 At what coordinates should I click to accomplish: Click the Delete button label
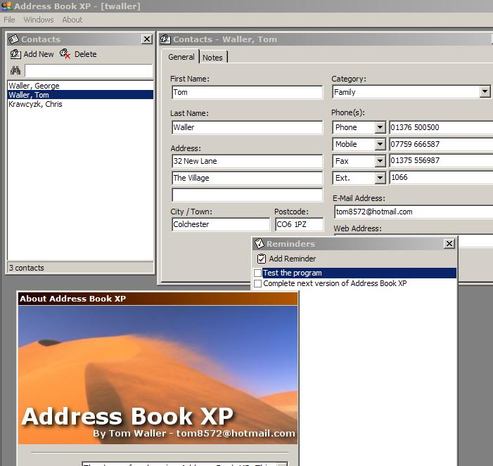[x=86, y=54]
